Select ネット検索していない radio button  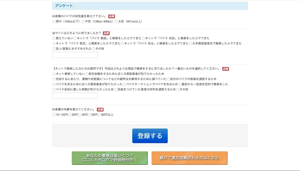pyautogui.click(x=54, y=74)
